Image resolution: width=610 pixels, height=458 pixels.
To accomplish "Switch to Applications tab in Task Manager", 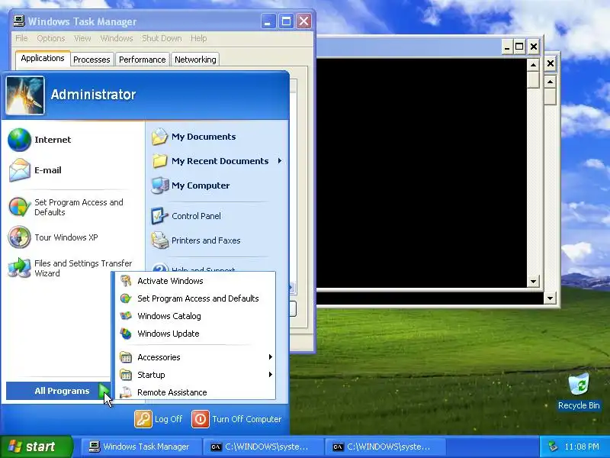I will click(x=43, y=59).
